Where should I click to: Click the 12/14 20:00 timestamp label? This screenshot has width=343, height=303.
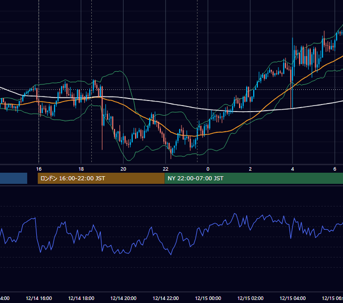point(124,298)
